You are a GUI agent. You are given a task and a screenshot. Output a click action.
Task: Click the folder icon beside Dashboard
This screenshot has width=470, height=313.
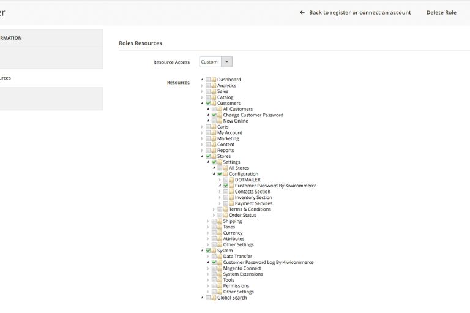click(x=214, y=80)
